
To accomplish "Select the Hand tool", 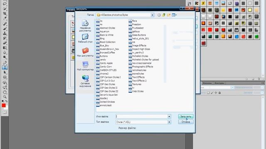I will (x=5, y=92).
